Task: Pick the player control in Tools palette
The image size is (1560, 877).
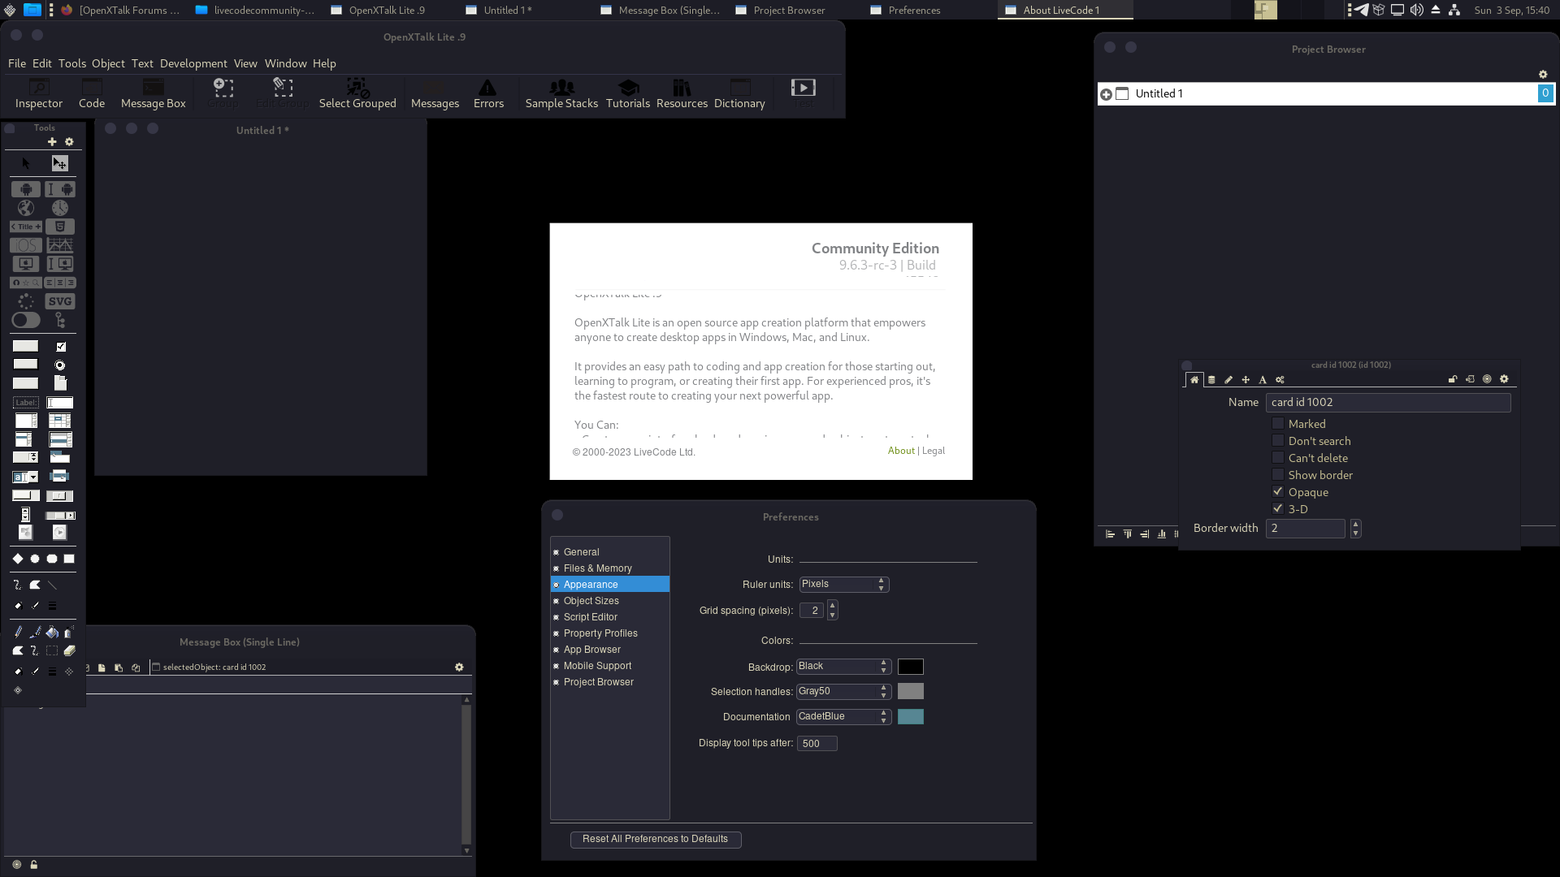Action: (x=60, y=533)
